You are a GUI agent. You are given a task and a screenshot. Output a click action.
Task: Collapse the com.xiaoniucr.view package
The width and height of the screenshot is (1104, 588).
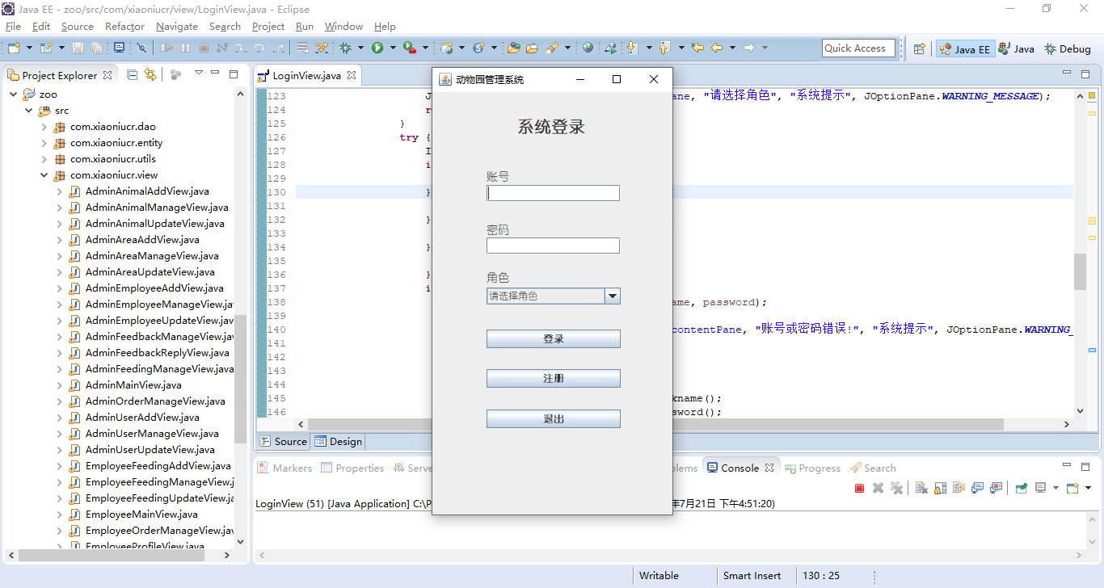[44, 175]
